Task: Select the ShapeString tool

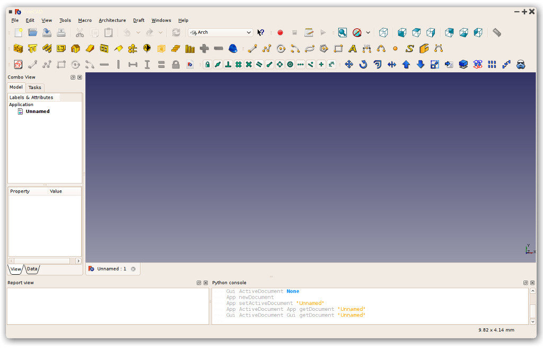Action: [410, 49]
